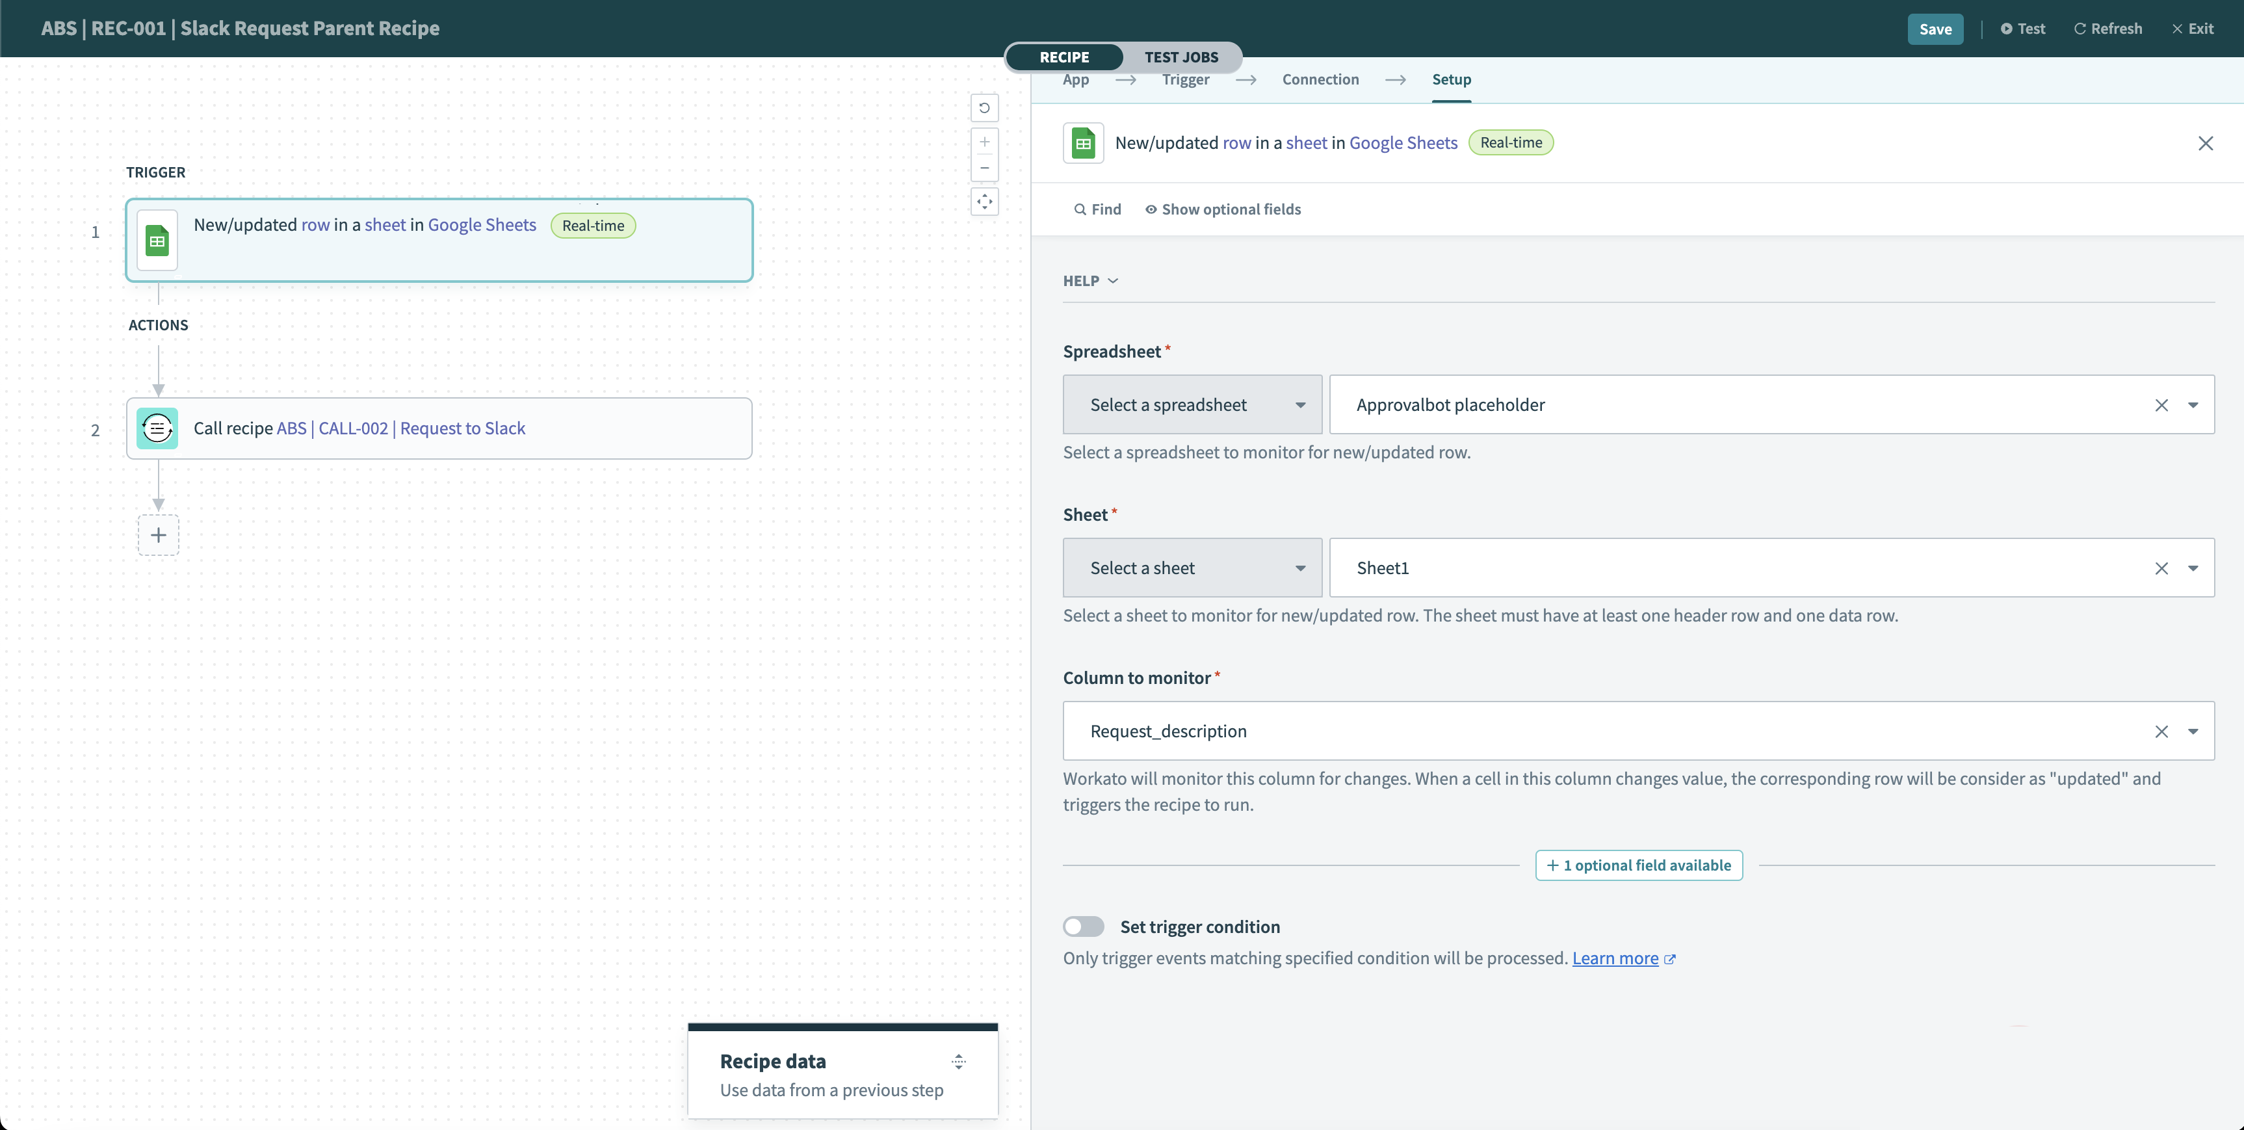Open the Select a spreadsheet dropdown
This screenshot has width=2244, height=1130.
pos(1191,404)
